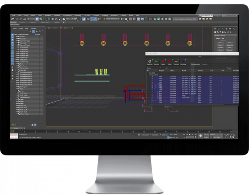Select Lights category in Create panel
Screen dimensions: 249x196
[x=220, y=32]
